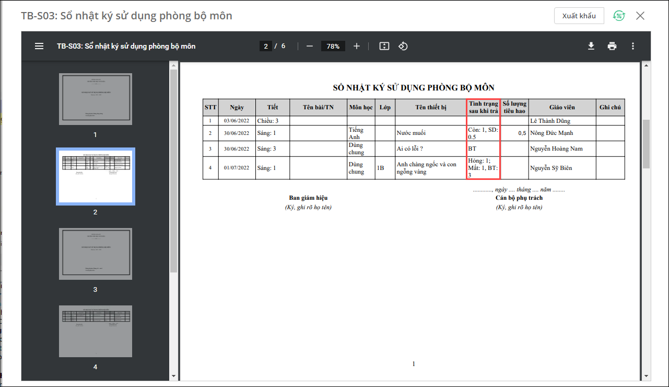
Task: Click the 78% zoom level field
Action: (333, 46)
